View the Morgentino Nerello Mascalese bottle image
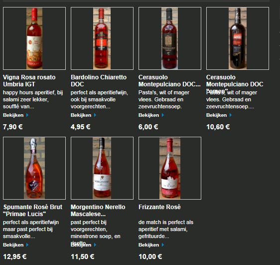The width and height of the screenshot is (280, 265). [x=102, y=168]
